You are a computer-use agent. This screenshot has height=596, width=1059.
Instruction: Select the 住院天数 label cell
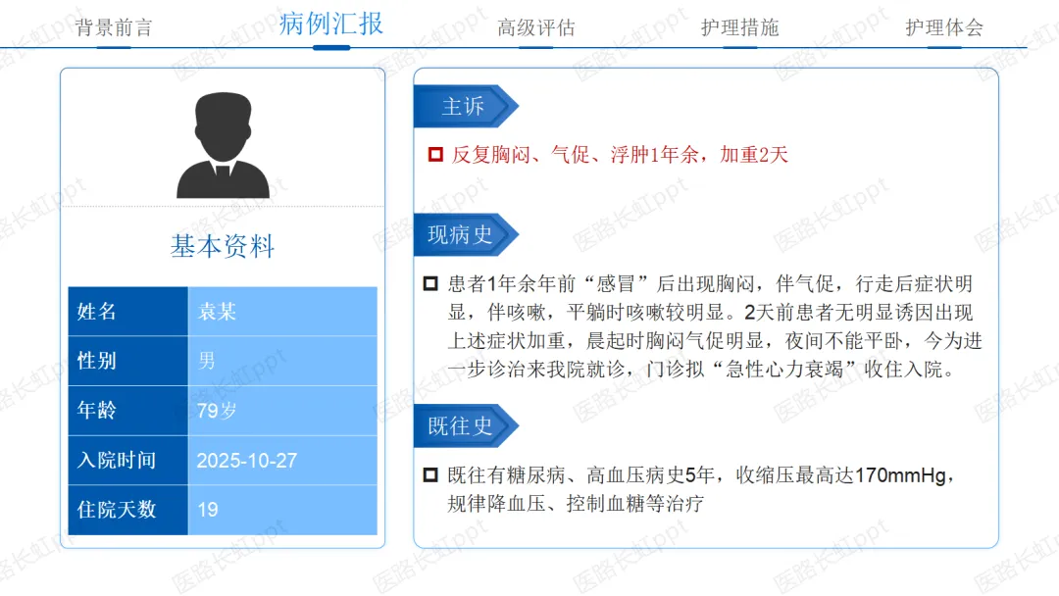tap(127, 510)
